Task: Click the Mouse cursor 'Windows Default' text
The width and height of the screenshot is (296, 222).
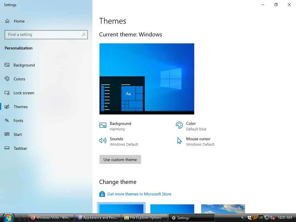Action: 200,145
